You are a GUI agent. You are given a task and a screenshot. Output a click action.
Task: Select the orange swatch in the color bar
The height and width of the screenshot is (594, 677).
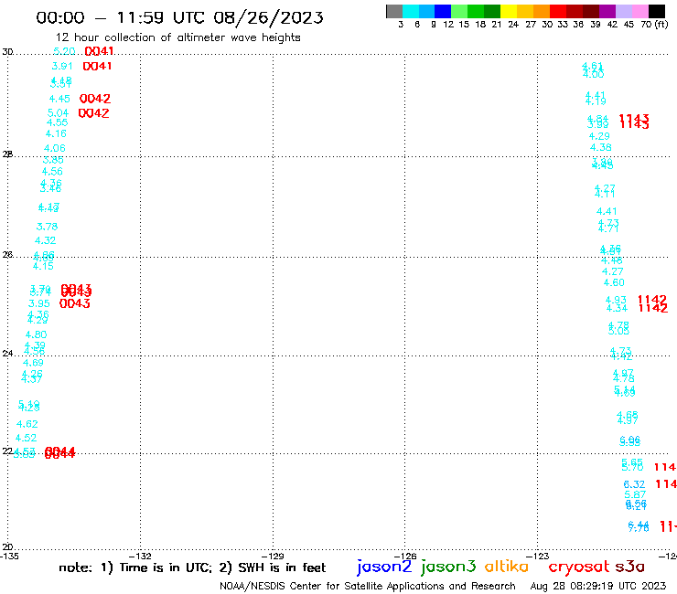tap(542, 11)
